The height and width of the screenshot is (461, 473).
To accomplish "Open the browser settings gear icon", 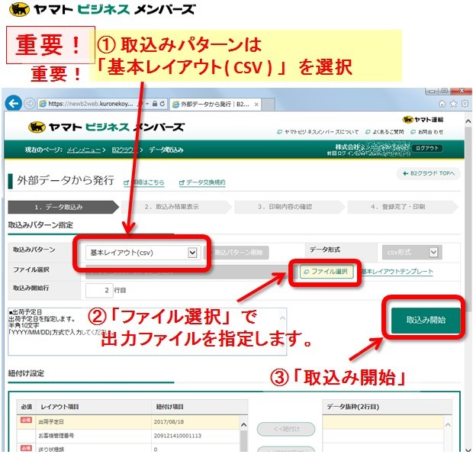I will [x=465, y=104].
